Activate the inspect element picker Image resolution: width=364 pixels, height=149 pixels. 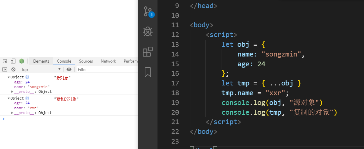click(x=5, y=61)
